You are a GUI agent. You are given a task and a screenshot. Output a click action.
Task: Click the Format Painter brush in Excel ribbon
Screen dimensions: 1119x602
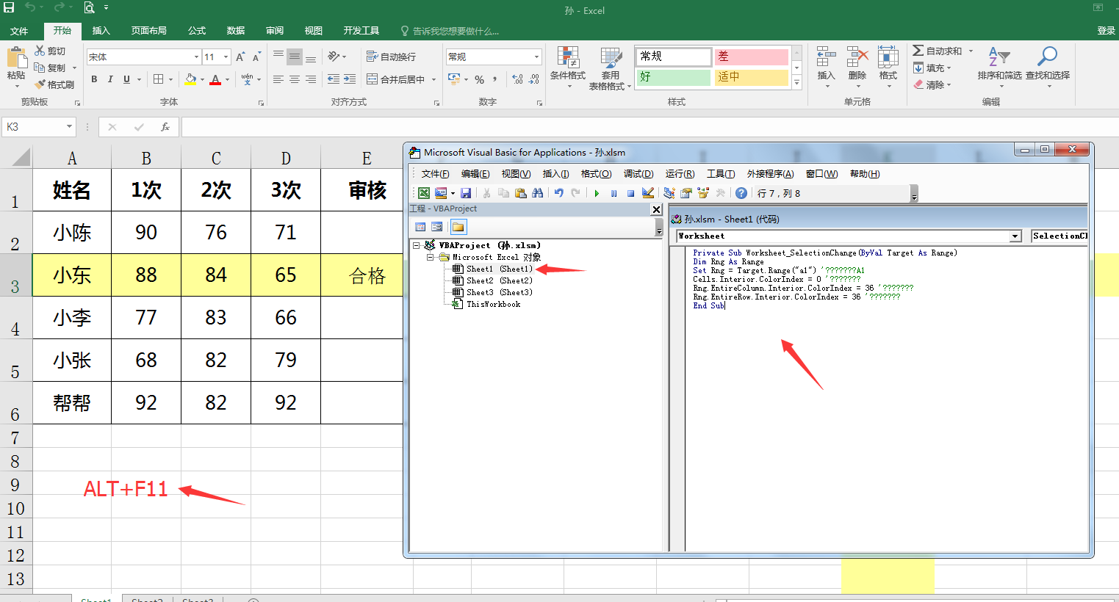tap(54, 84)
